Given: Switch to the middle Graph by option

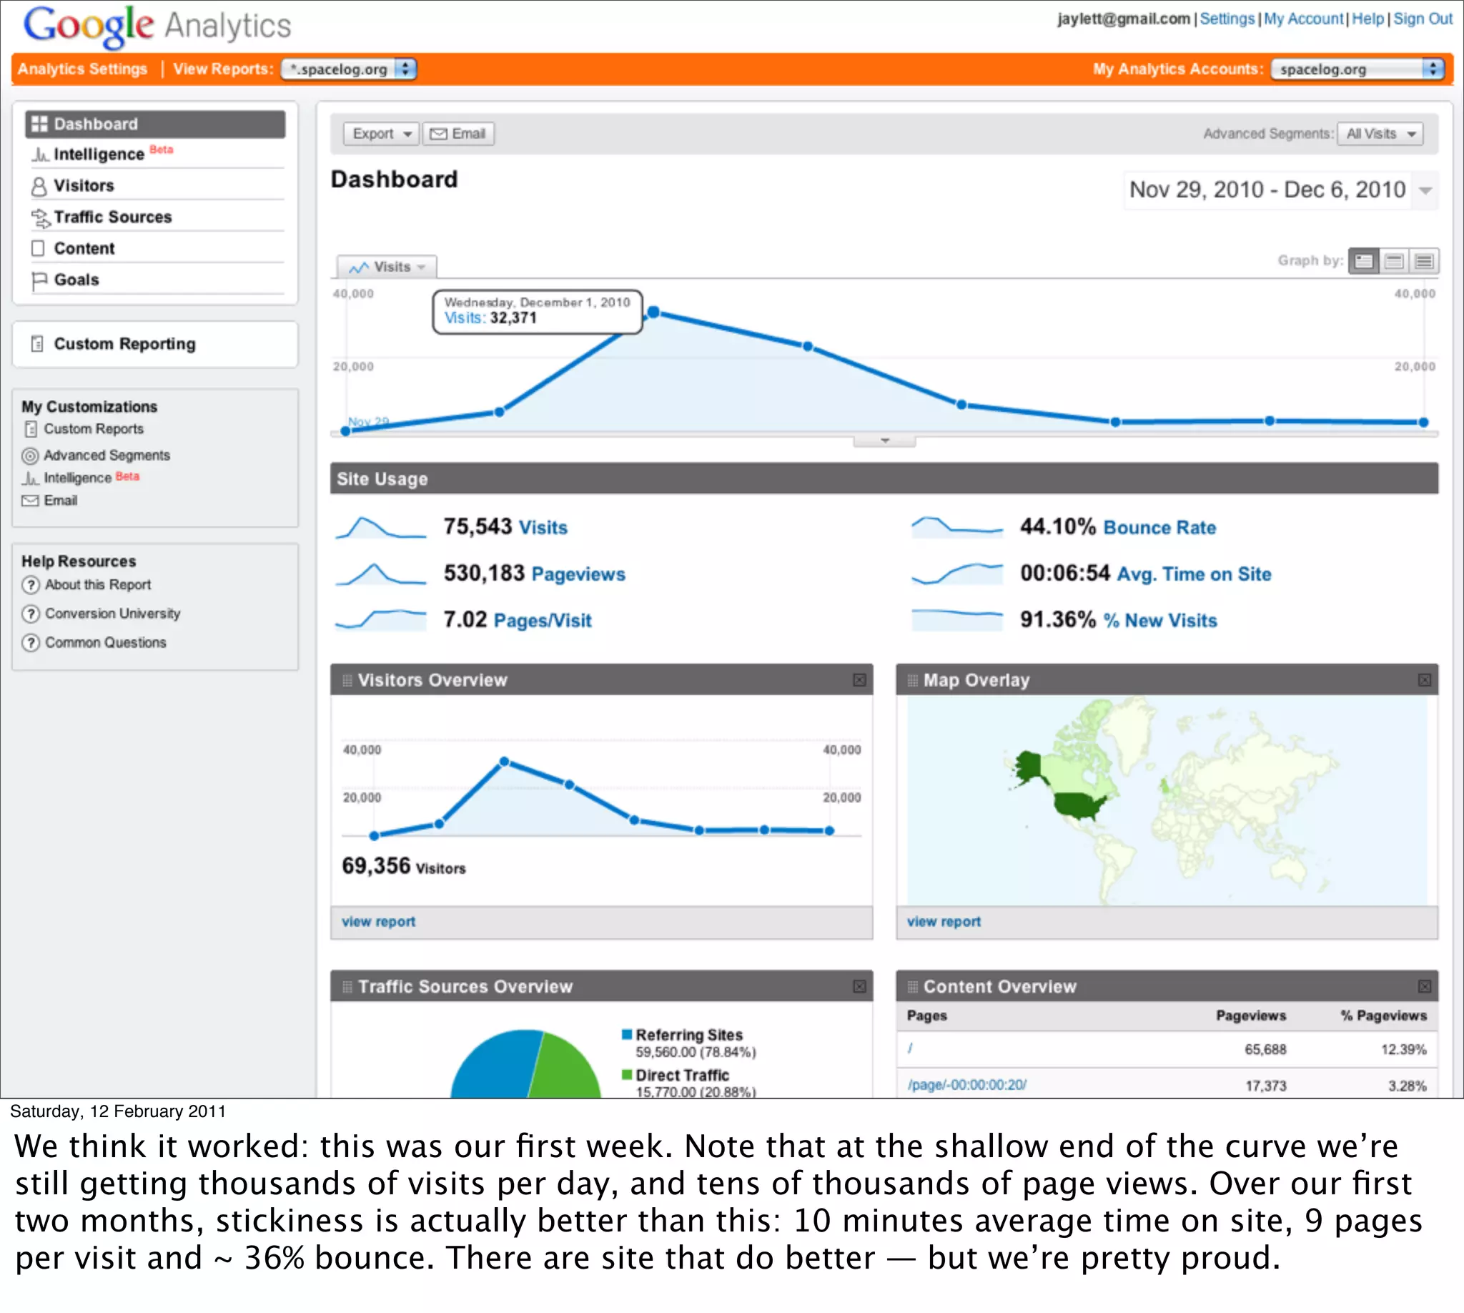Looking at the screenshot, I should [x=1393, y=260].
